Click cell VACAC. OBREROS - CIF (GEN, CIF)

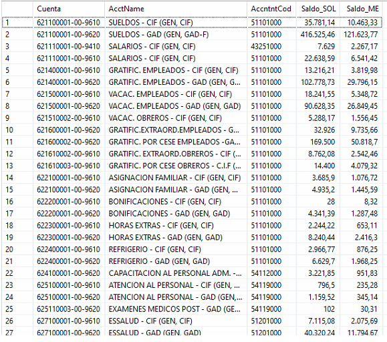click(176, 118)
